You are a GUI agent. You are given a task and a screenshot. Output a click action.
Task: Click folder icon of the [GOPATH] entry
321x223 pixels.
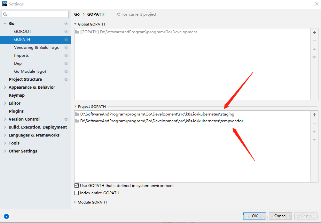coord(77,32)
